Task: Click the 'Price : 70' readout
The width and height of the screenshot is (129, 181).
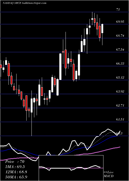Action: 15,162
